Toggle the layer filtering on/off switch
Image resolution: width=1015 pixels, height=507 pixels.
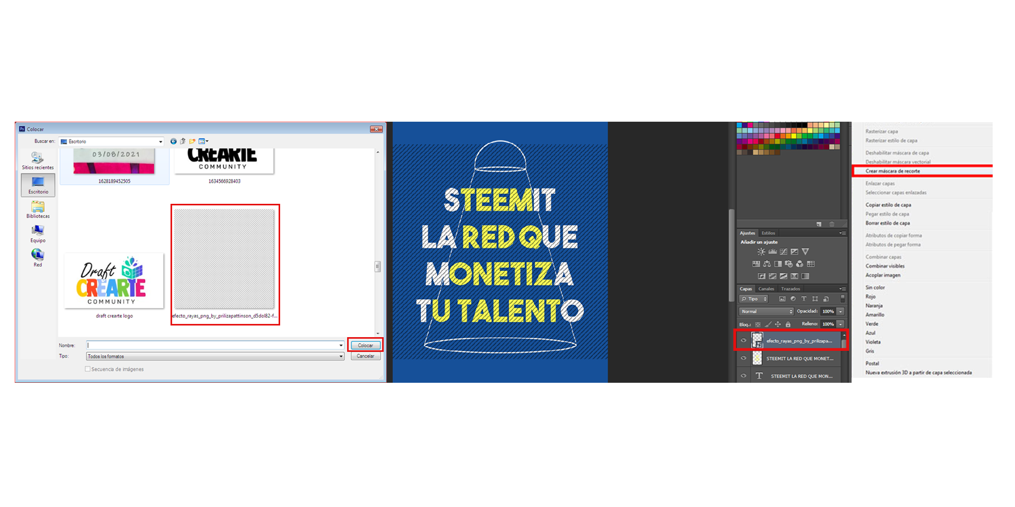(842, 299)
